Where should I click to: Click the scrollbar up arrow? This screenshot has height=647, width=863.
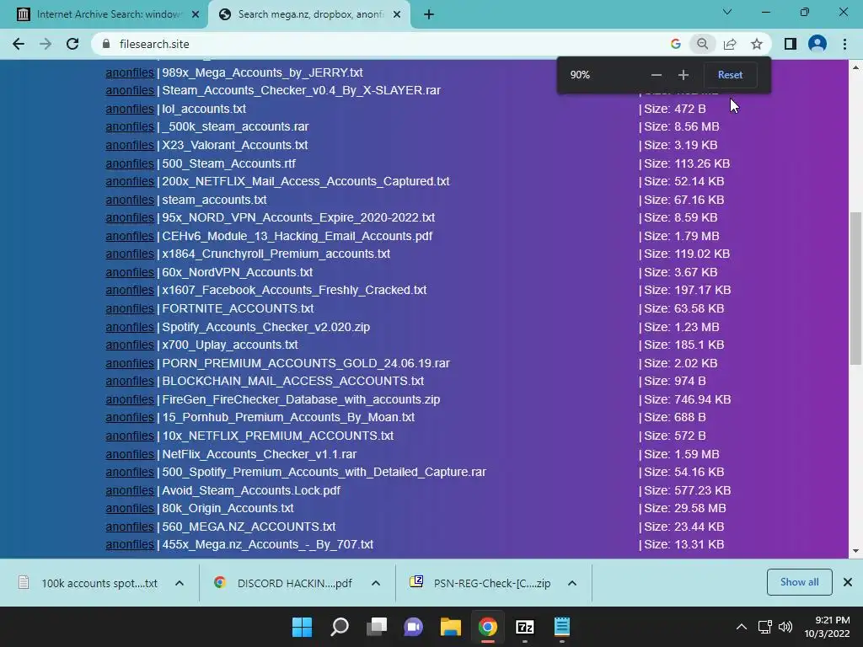pos(855,67)
